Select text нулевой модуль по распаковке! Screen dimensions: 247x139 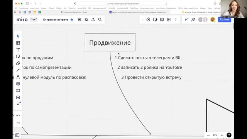point(54,77)
